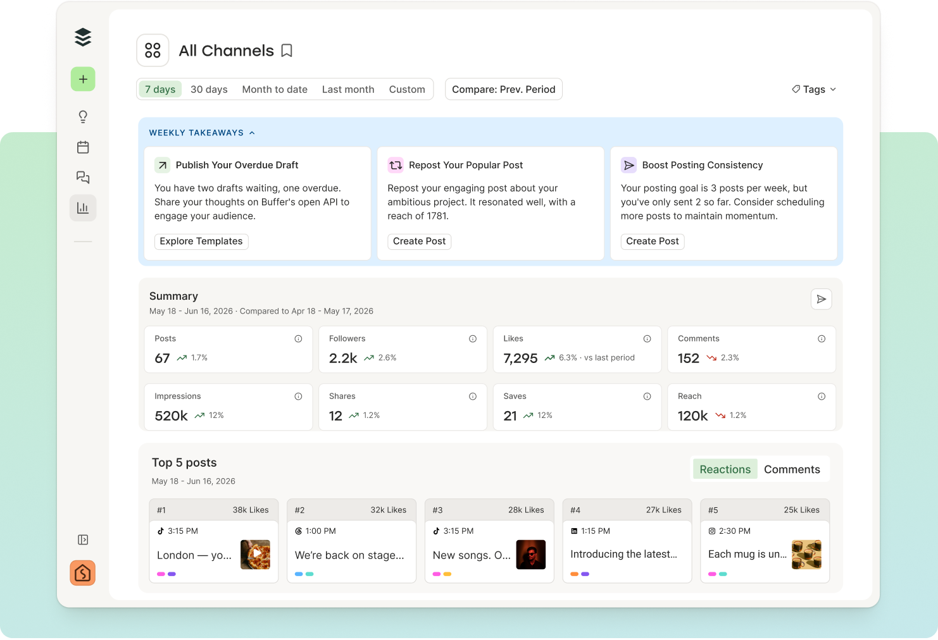Image resolution: width=938 pixels, height=640 pixels.
Task: Click the Impressions value 520k
Action: point(171,416)
